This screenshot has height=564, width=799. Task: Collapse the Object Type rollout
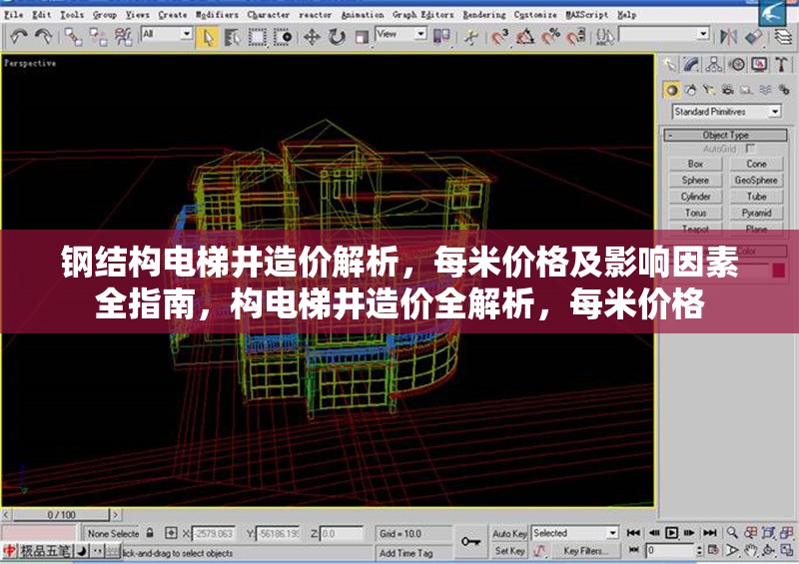726,135
